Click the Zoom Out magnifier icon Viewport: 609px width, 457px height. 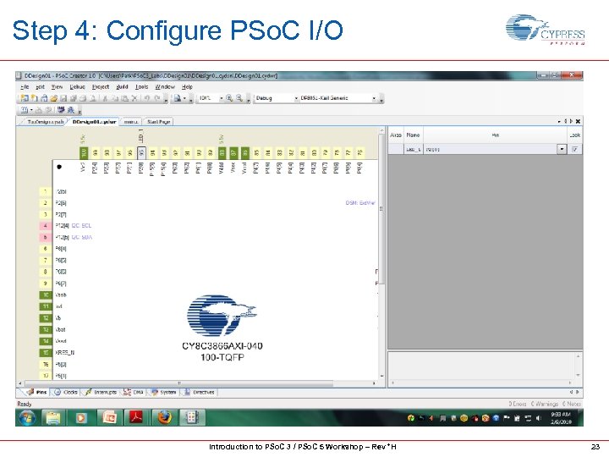point(239,98)
